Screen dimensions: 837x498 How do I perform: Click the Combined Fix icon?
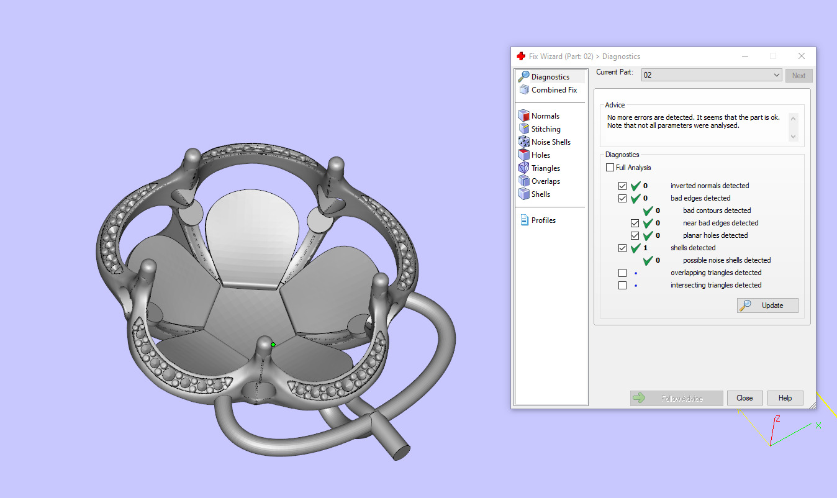pos(523,89)
